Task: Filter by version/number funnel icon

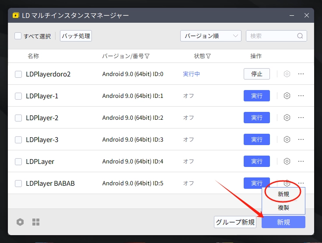Action: click(147, 56)
